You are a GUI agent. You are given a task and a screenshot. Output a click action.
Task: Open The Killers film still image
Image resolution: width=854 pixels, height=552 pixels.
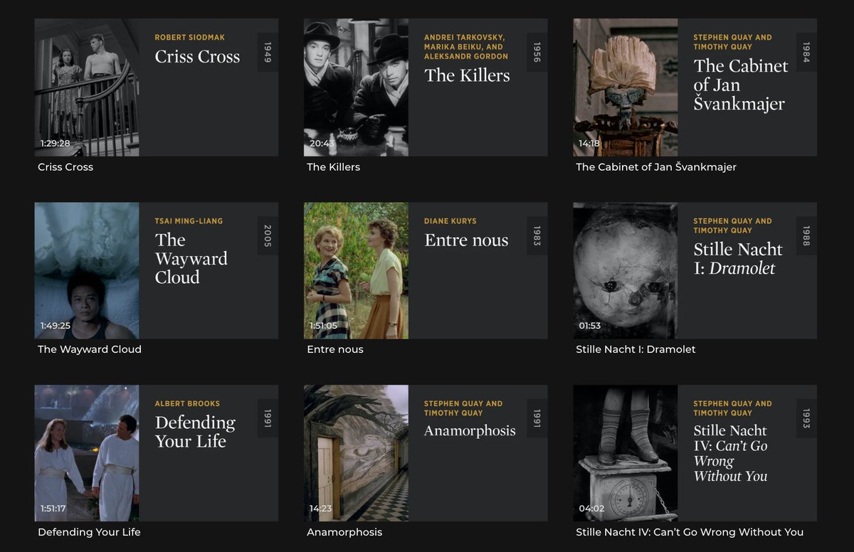(356, 87)
